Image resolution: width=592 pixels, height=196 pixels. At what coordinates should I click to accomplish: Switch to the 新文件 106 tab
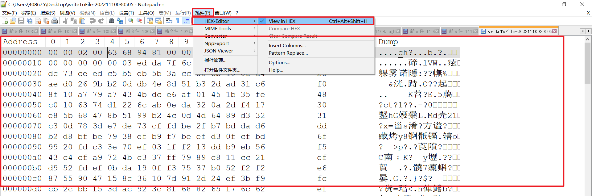(136, 31)
